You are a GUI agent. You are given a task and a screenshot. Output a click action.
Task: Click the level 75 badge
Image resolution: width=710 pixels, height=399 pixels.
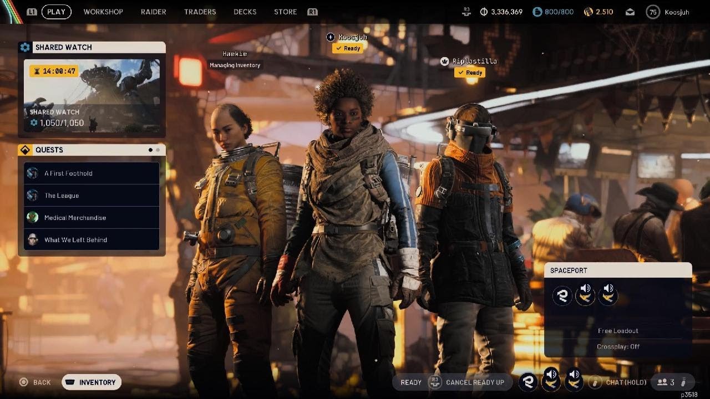point(653,12)
